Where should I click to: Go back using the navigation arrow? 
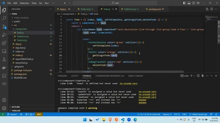point(65,3)
